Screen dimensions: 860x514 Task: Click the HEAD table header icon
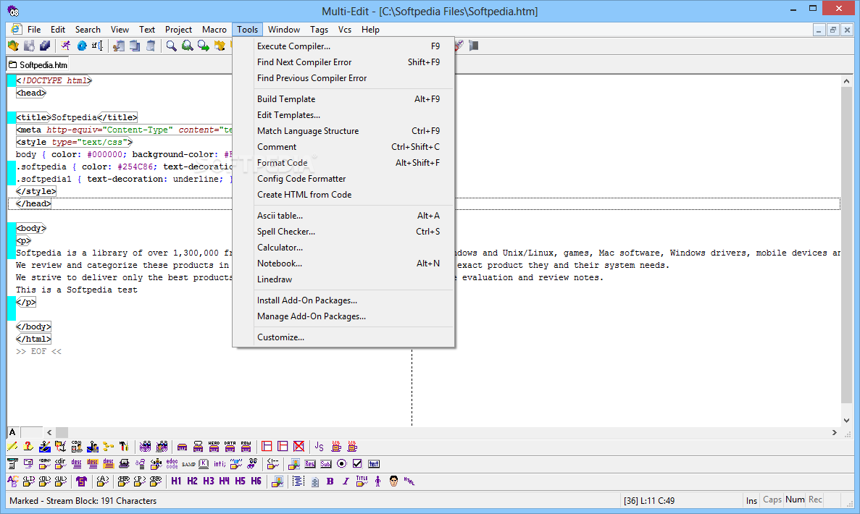pos(214,447)
